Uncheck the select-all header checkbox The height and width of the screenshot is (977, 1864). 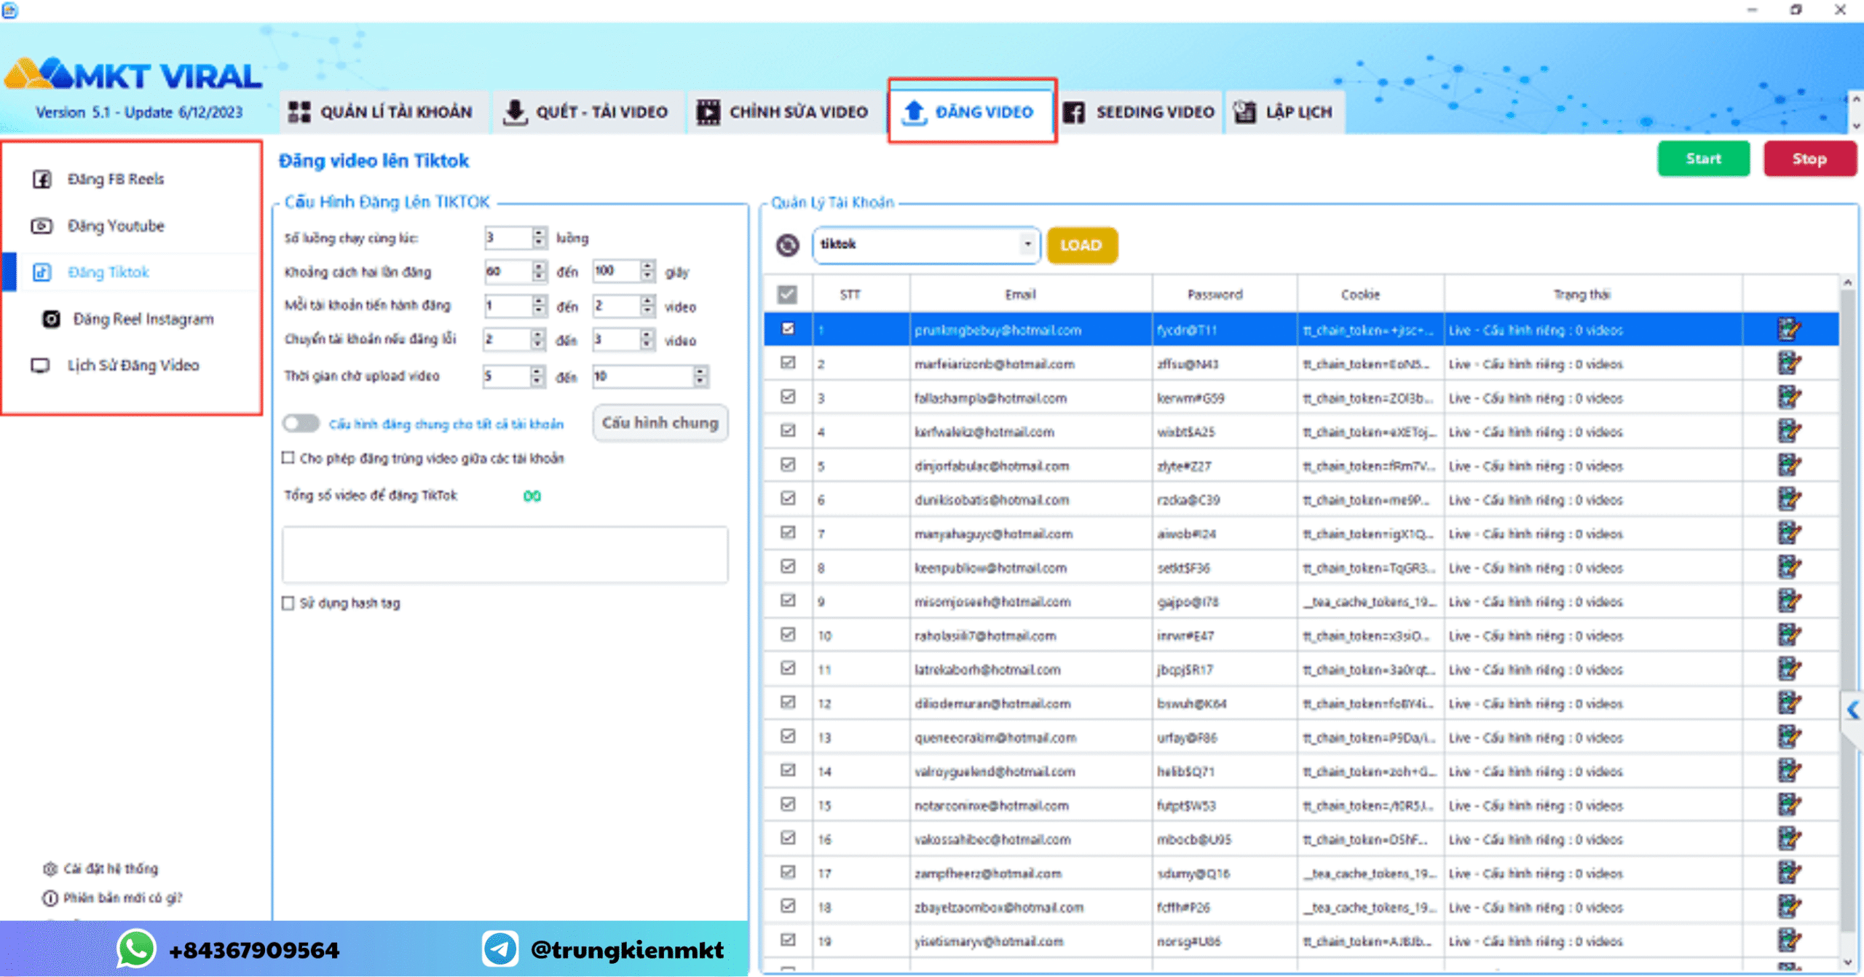(787, 295)
